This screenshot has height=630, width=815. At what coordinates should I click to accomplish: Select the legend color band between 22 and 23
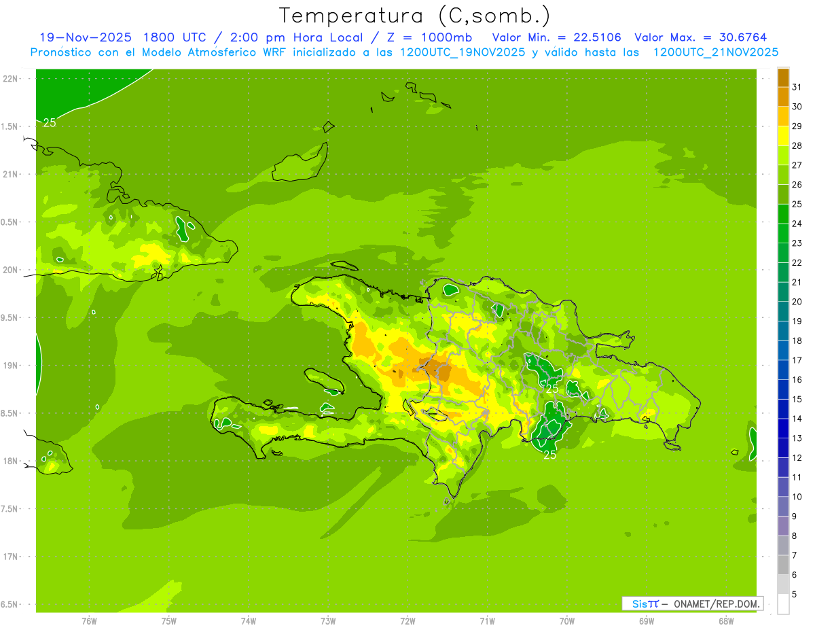(x=783, y=253)
